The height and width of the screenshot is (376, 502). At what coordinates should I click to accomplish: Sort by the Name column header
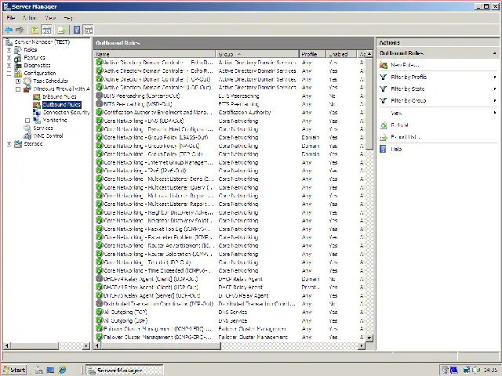(155, 54)
